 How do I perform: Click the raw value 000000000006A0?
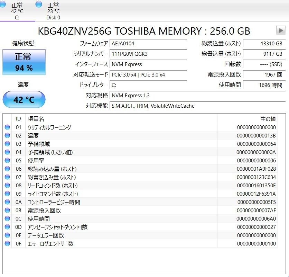256,218
